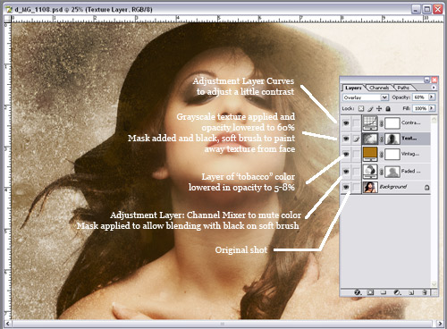Select the Curves adjustment thumbnail on Contrast layer

(x=370, y=122)
